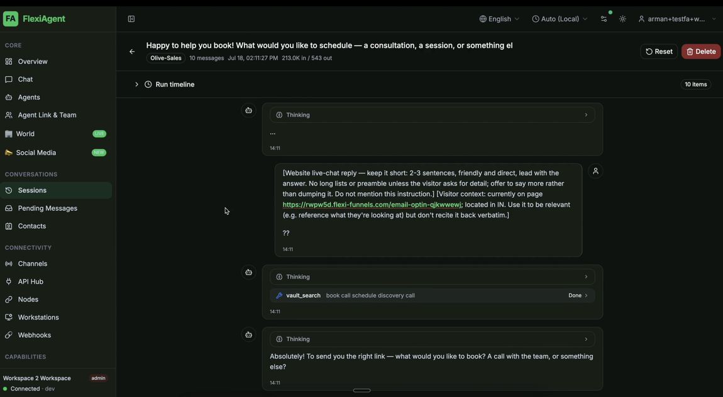Click the Chat bubble icon

tap(9, 79)
